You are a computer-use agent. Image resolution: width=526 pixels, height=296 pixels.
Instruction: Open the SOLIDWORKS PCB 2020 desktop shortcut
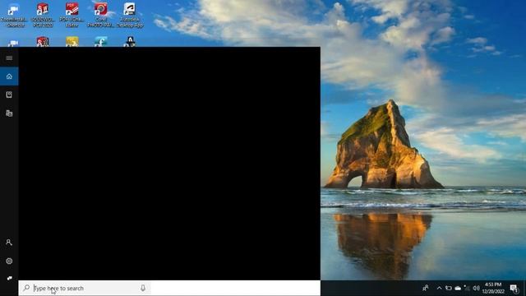click(43, 15)
